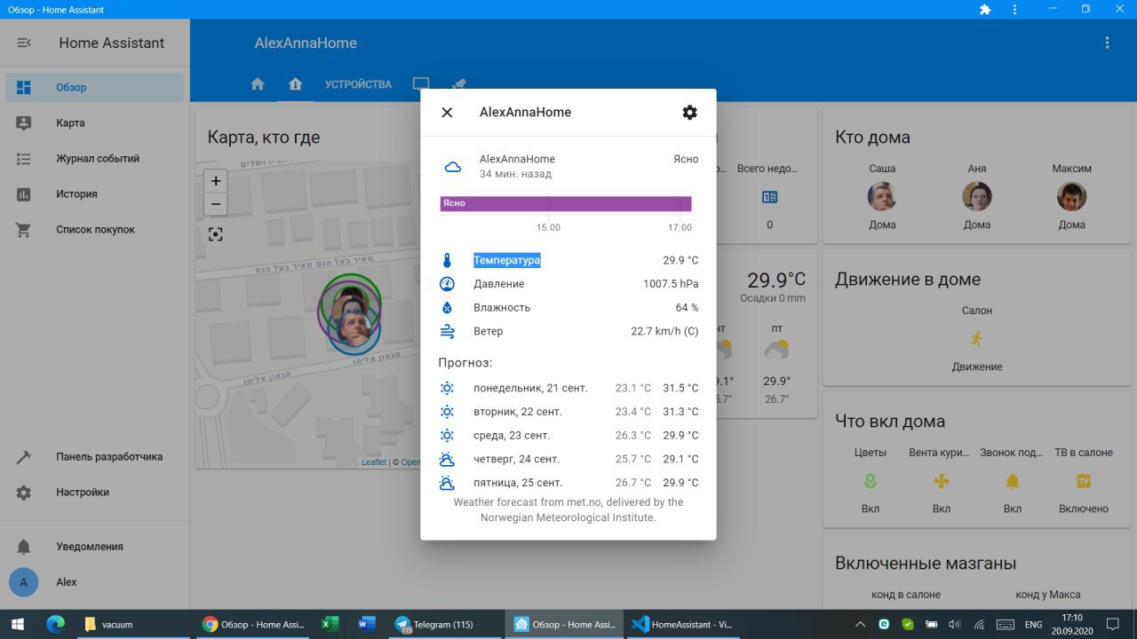The image size is (1137, 639).
Task: Click forecast row понедельник, 21 сент.
Action: point(568,388)
